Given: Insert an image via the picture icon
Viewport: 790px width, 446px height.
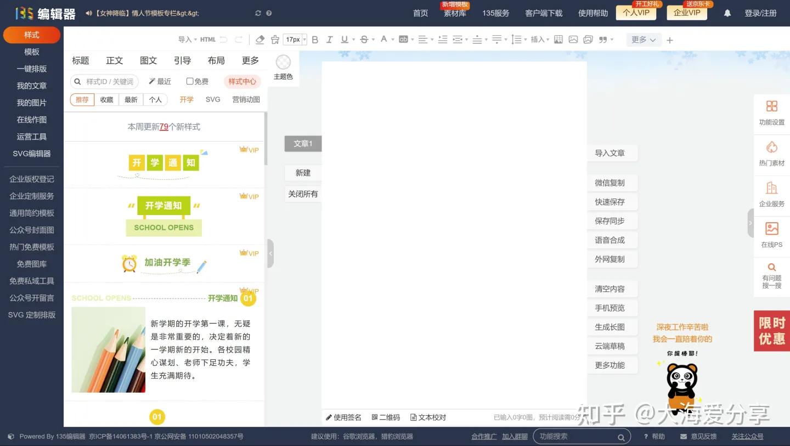Looking at the screenshot, I should [x=573, y=39].
